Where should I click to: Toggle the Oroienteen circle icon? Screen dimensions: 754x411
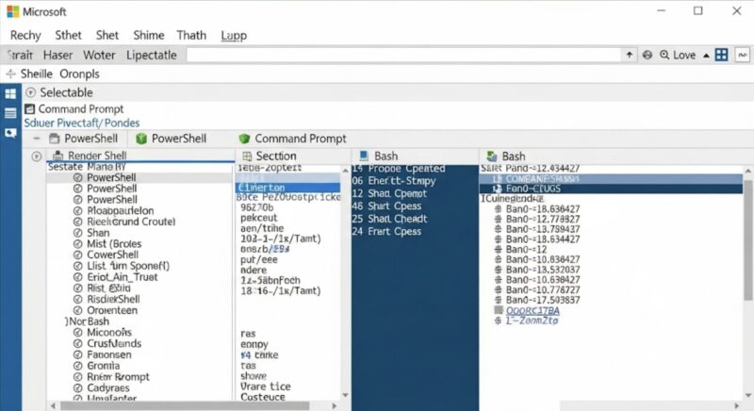tap(78, 310)
